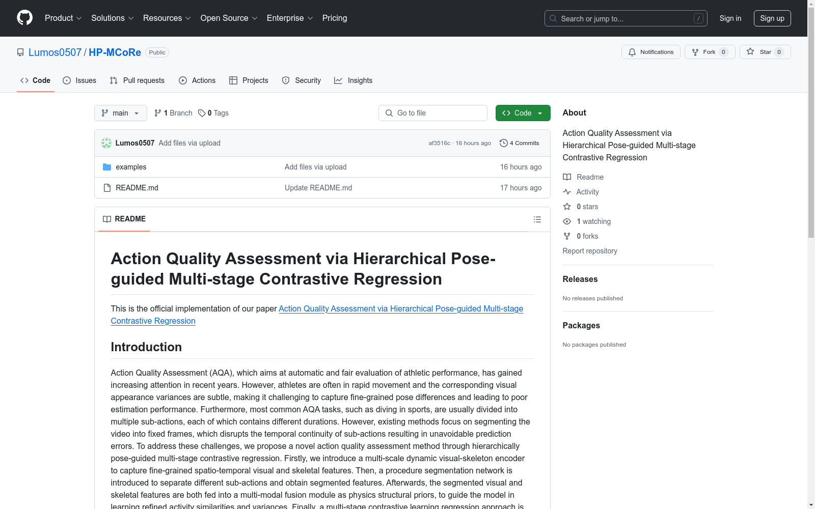Click the examples folder icon
This screenshot has height=509, width=815.
(x=107, y=167)
